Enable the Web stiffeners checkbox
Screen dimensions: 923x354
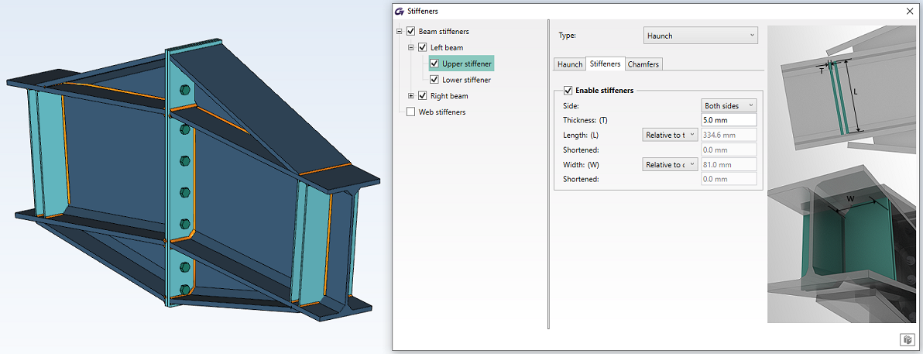[411, 112]
